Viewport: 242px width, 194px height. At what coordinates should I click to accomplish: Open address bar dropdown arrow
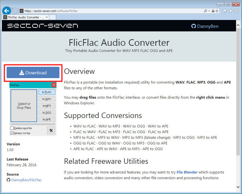pos(209,11)
